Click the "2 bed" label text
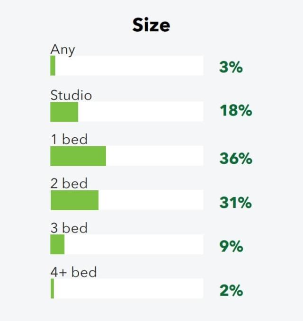The image size is (303, 321). (x=69, y=183)
